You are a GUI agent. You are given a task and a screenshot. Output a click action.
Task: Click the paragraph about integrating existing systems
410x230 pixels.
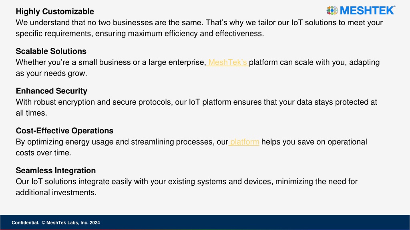[x=187, y=187]
